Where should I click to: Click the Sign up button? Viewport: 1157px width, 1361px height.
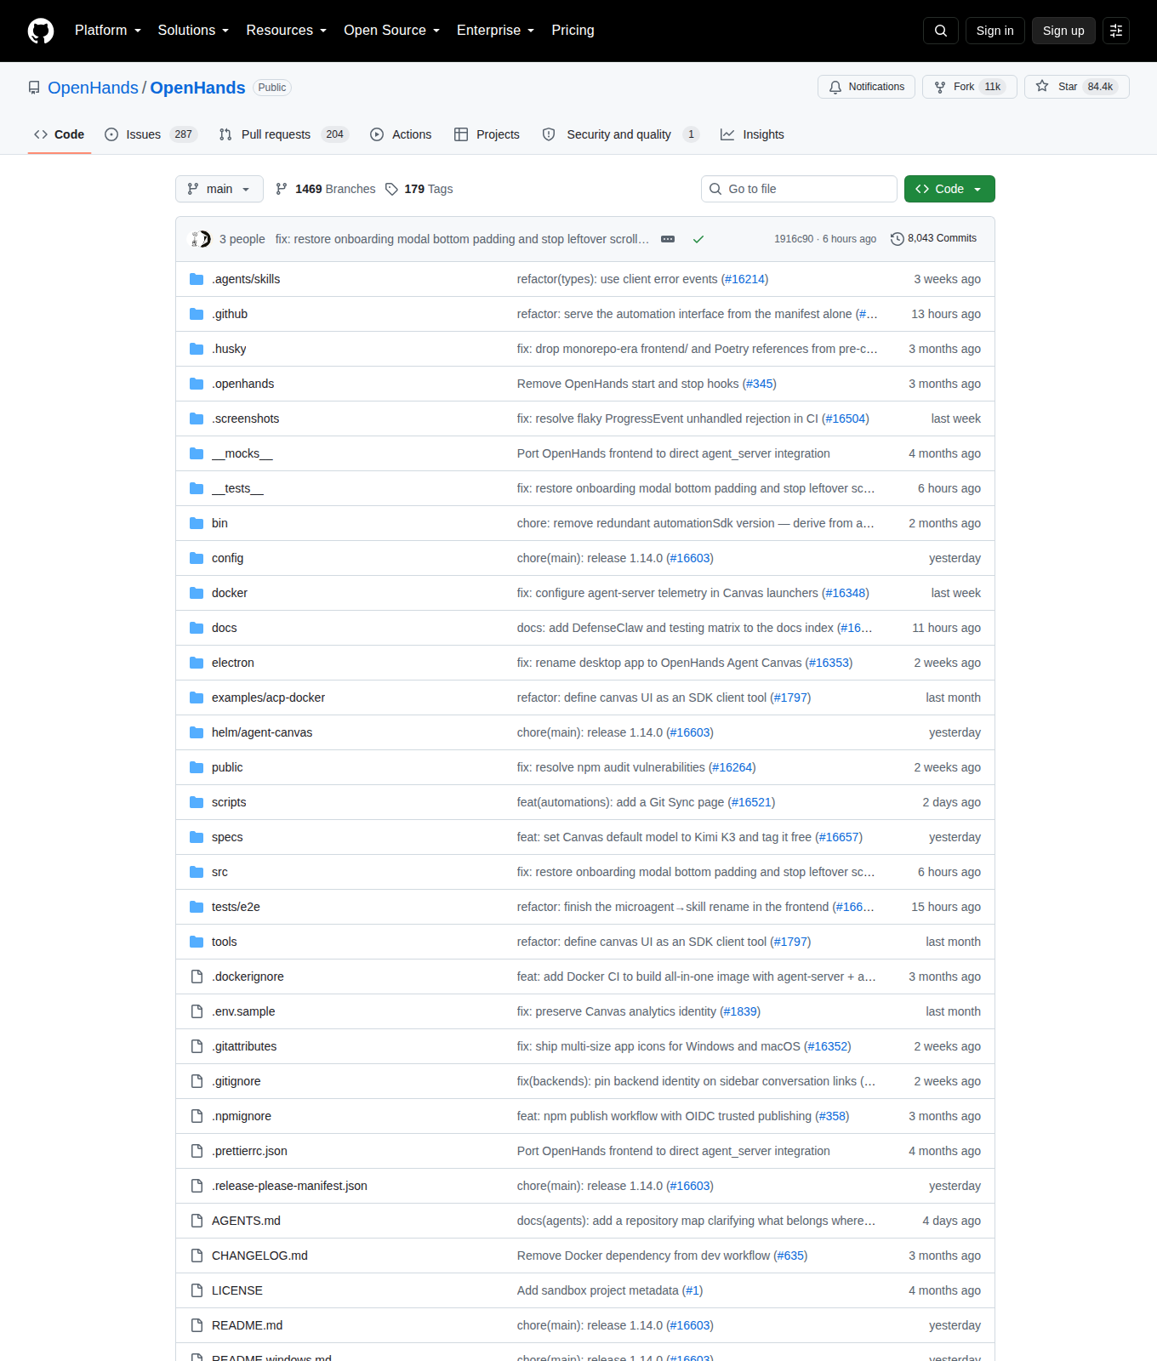point(1063,31)
